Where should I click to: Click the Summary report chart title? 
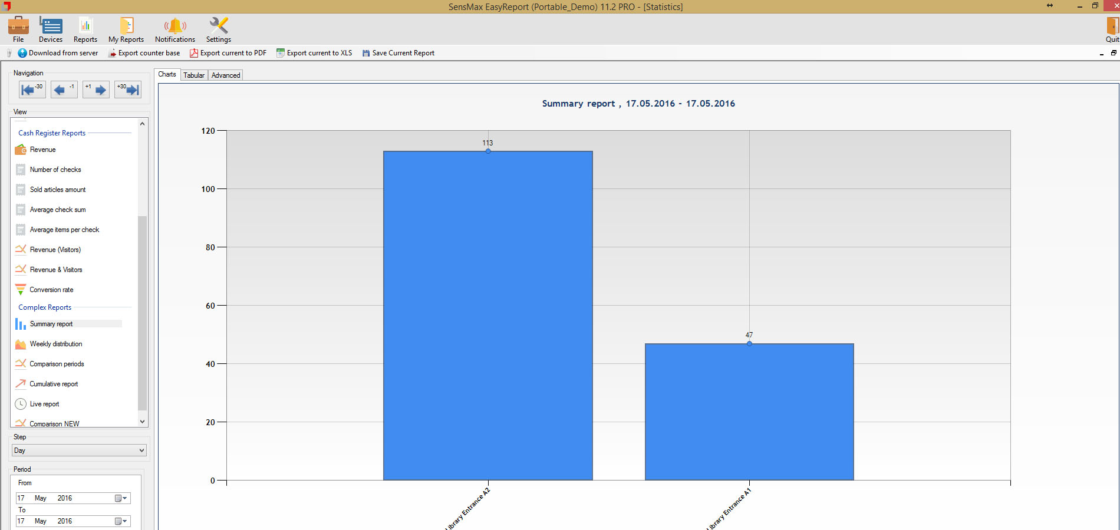[x=638, y=104]
